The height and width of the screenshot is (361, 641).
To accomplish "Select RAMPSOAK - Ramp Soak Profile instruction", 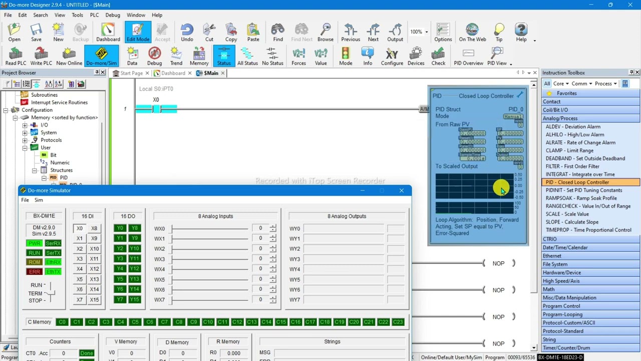I will point(581,198).
